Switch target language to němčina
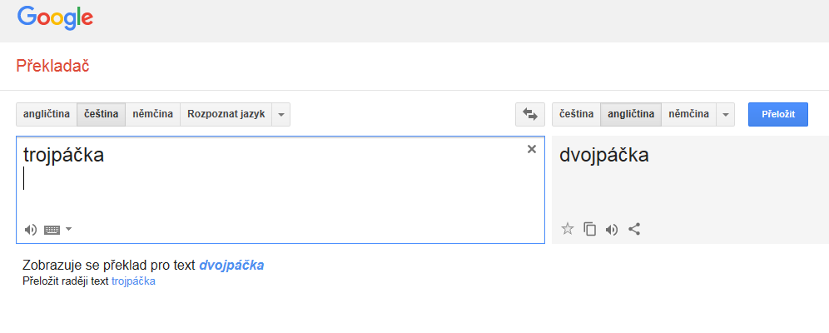Screen dimensions: 829x333 688,114
